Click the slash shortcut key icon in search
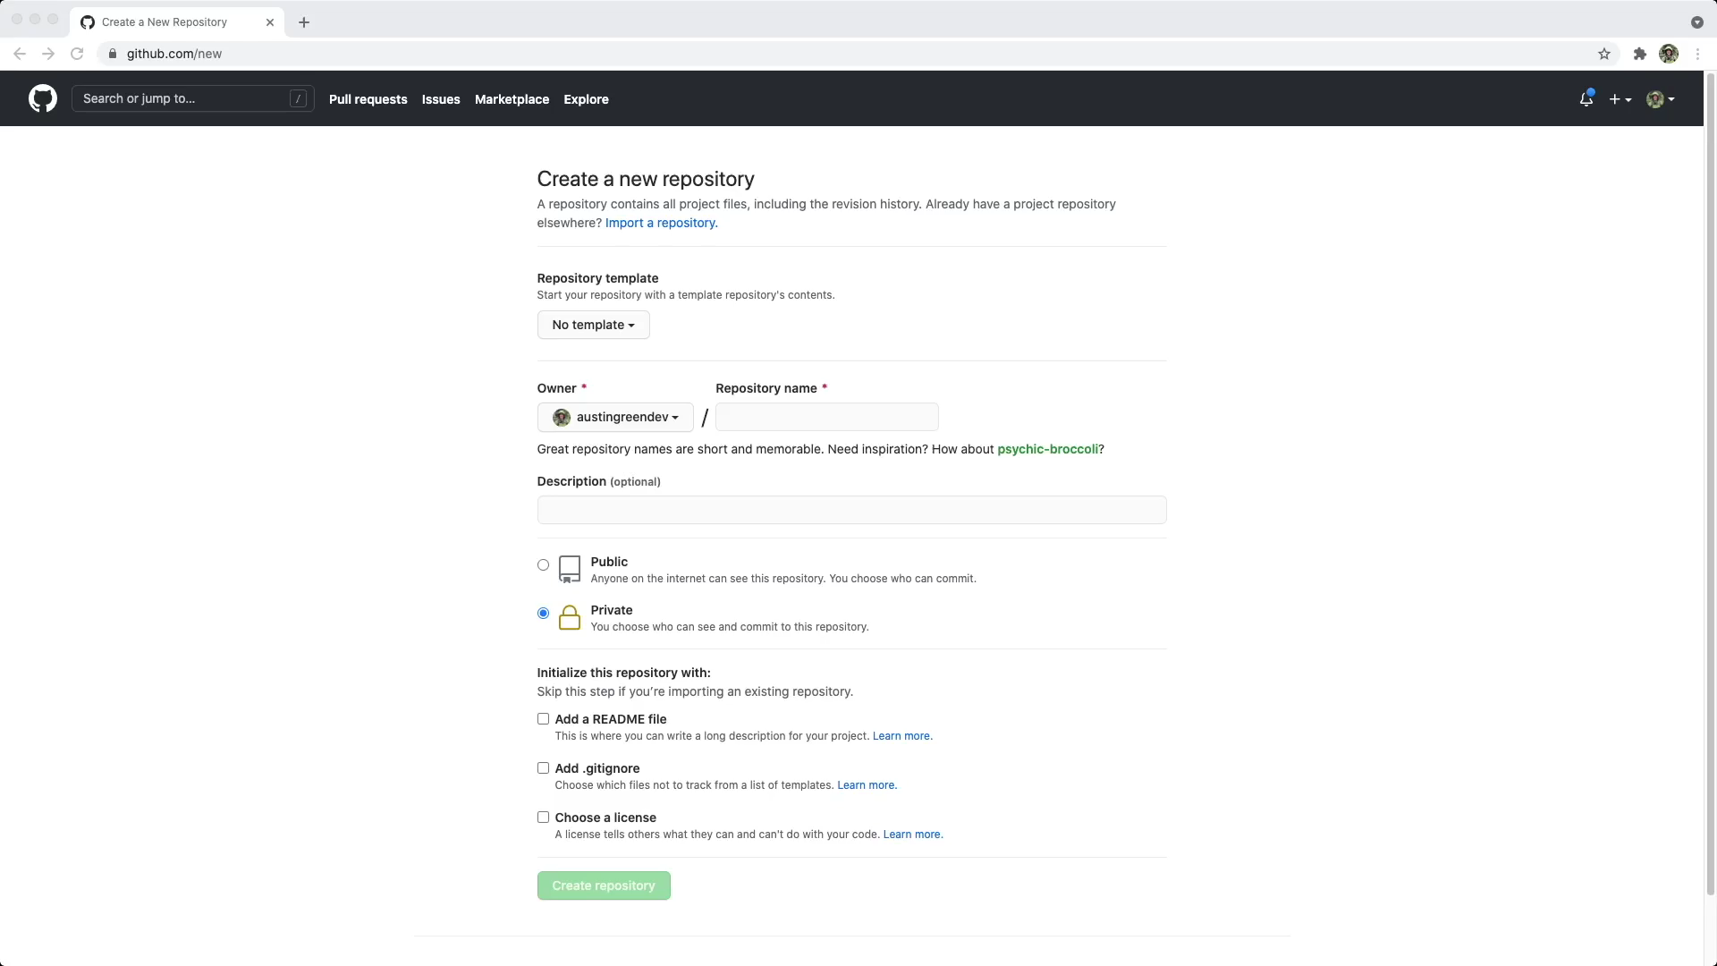 [298, 98]
